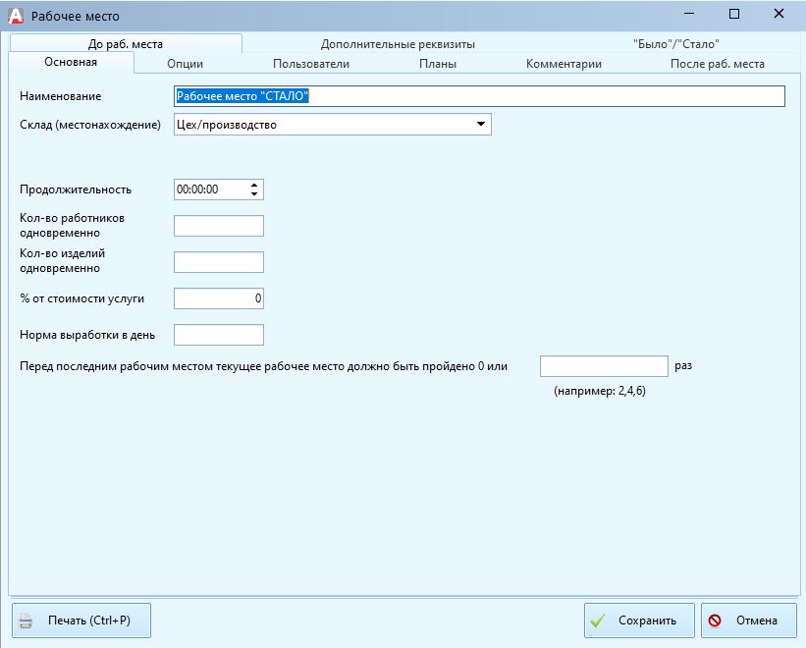Click the red prohibited icon on Отмена

pos(715,621)
